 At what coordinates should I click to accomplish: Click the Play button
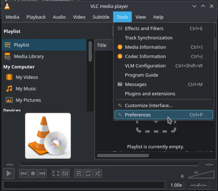coord(9,173)
